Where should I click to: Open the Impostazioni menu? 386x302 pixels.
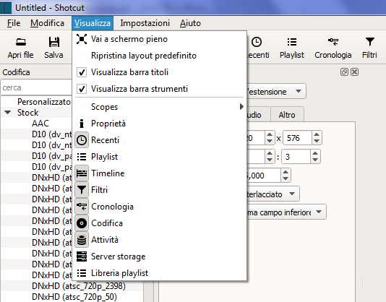[x=145, y=23]
